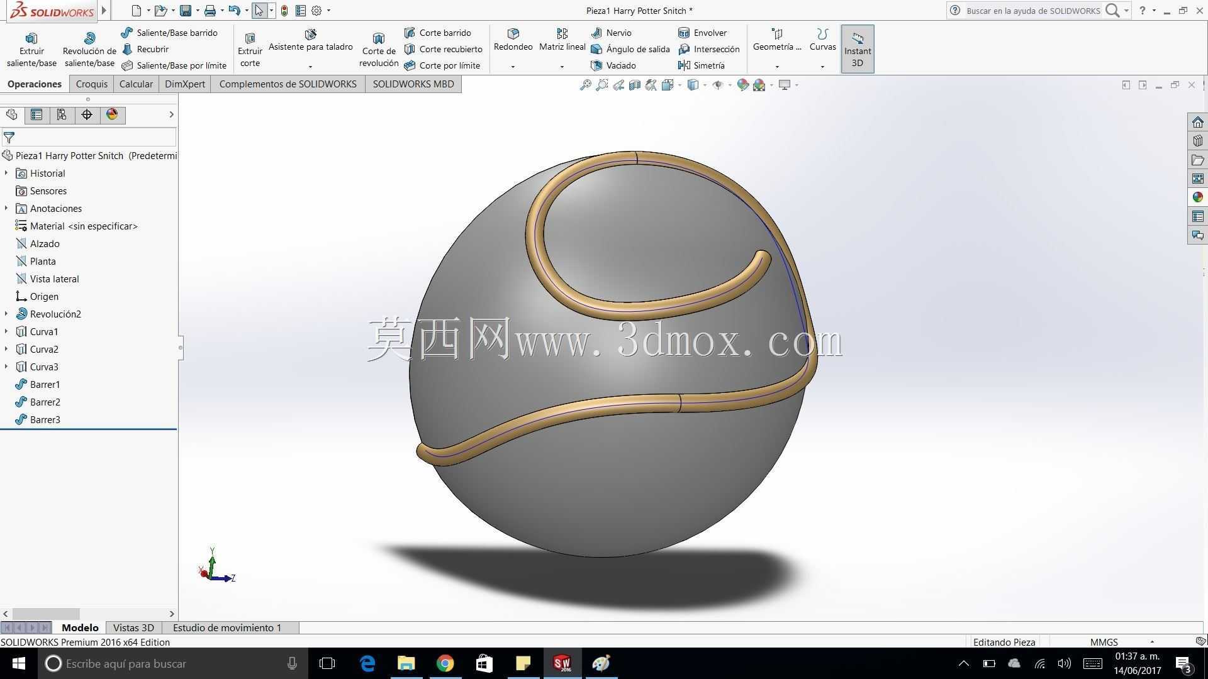Open the Matriz lineal dropdown arrow
The width and height of the screenshot is (1208, 679).
562,67
